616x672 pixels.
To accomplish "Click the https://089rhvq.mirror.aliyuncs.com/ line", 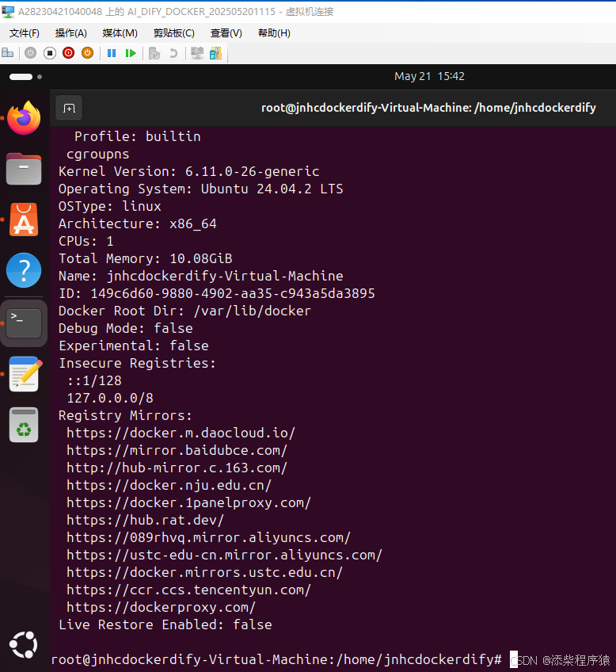I will click(x=208, y=537).
